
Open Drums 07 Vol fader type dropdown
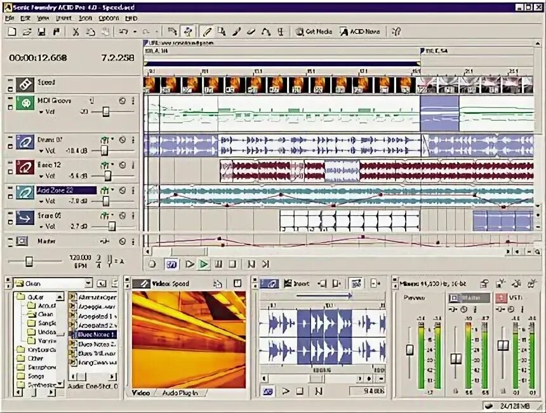tap(41, 151)
